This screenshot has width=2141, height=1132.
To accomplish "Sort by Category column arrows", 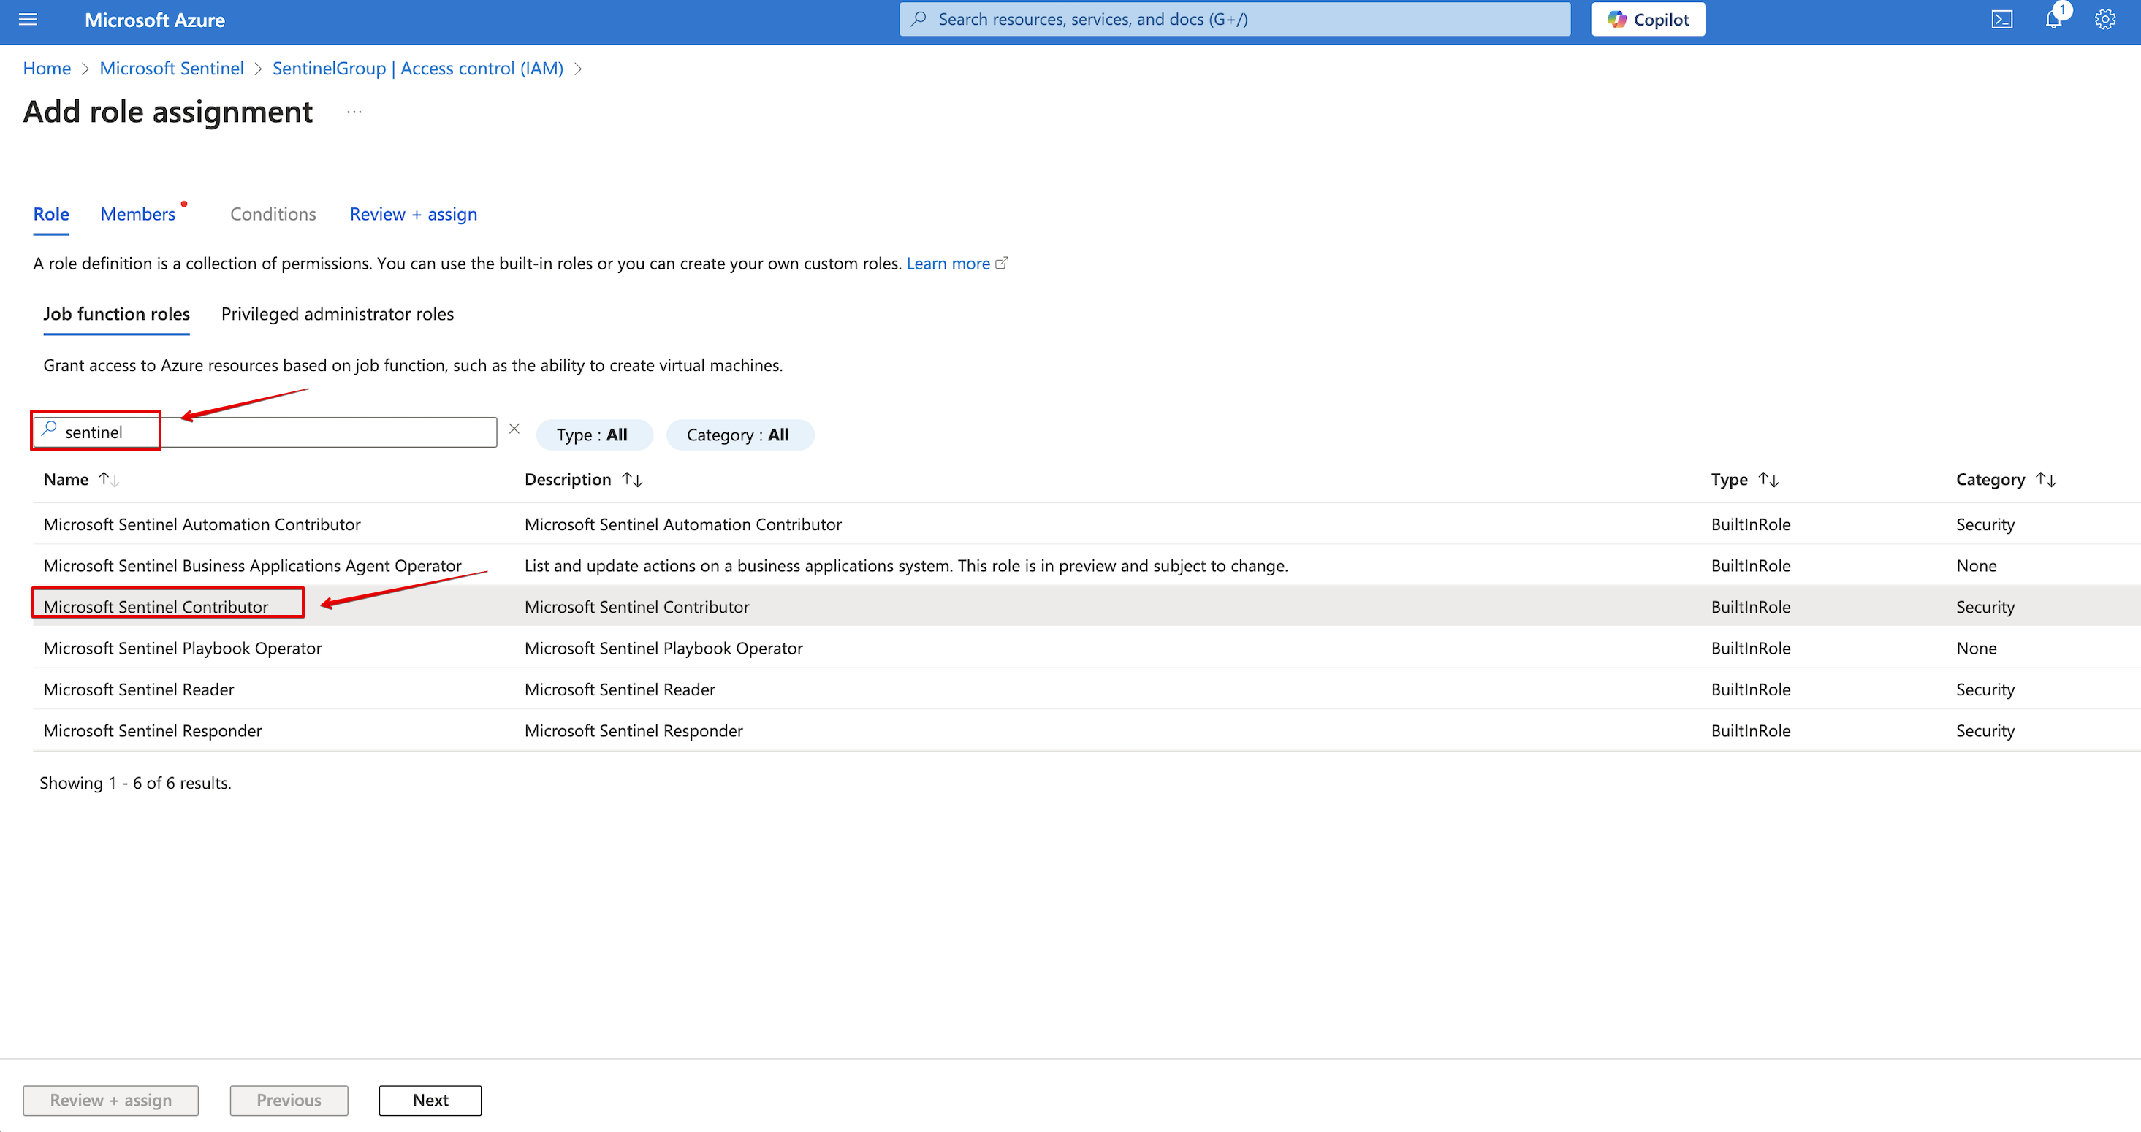I will [2046, 479].
